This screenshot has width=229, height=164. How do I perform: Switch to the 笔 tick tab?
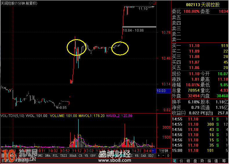175,161
